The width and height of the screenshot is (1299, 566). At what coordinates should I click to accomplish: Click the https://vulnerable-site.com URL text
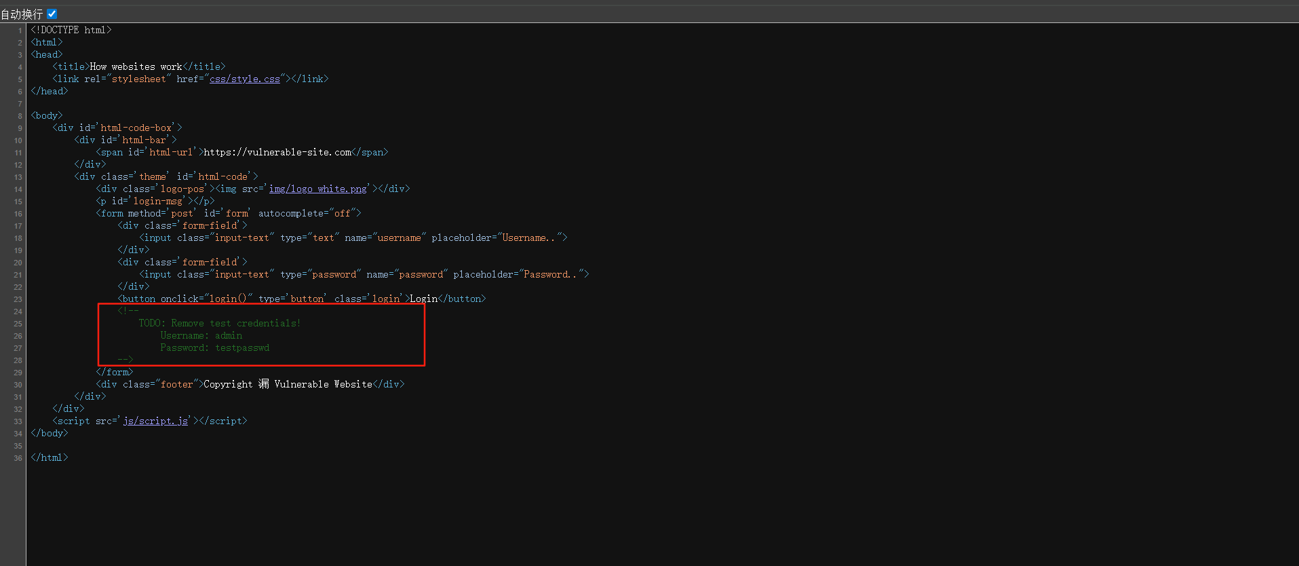(x=277, y=153)
